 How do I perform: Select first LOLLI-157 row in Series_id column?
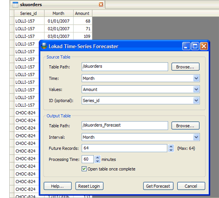pyautogui.click(x=29, y=21)
